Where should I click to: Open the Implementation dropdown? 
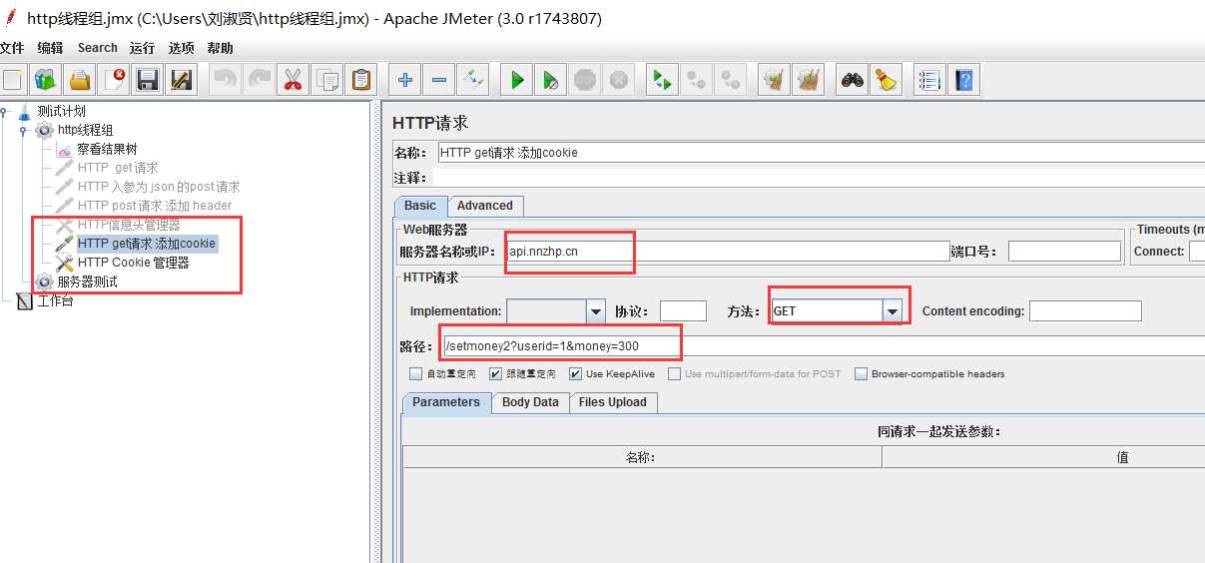tap(596, 311)
